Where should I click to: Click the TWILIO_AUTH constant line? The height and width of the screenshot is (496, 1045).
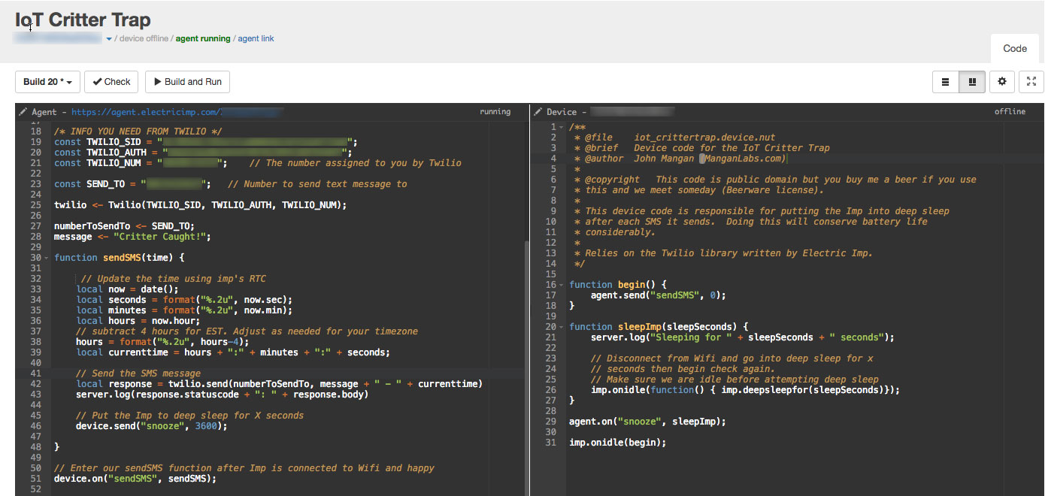click(203, 153)
